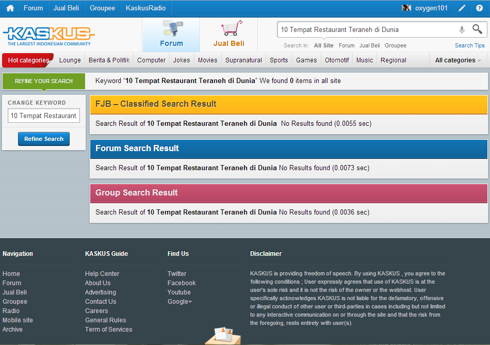This screenshot has width=490, height=345.
Task: Select the Movies category
Action: [x=207, y=60]
